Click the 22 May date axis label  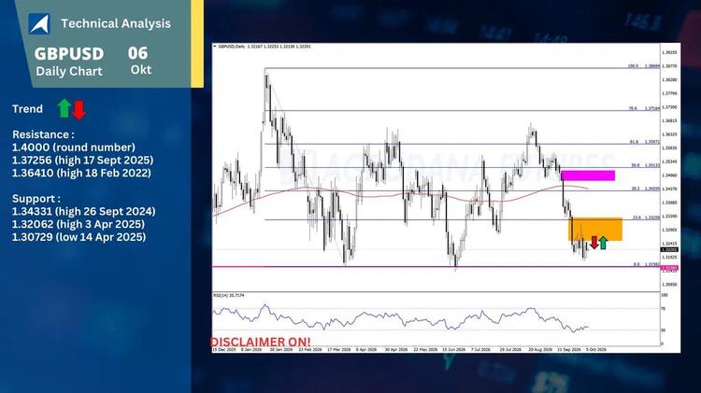click(x=425, y=350)
